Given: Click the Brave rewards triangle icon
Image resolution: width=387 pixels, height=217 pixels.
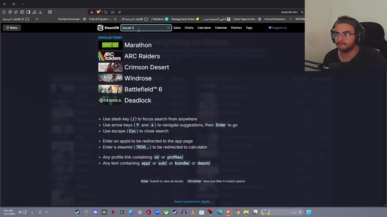Looking at the screenshot, I should tap(92, 12).
